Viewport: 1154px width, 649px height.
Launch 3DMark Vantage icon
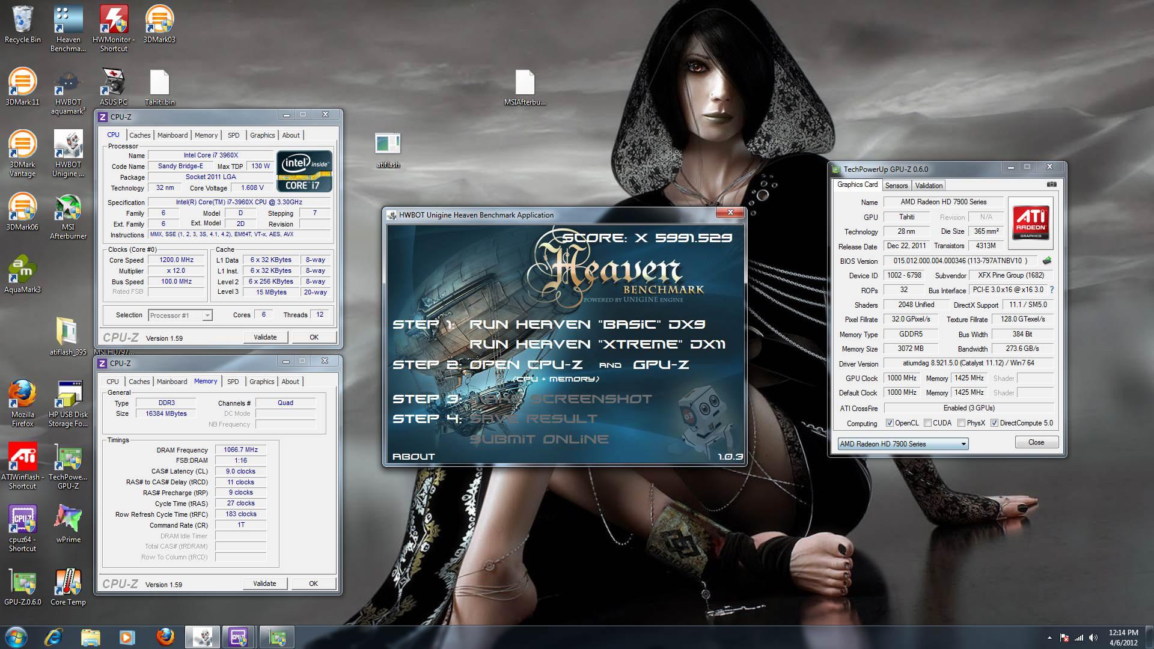pos(23,154)
